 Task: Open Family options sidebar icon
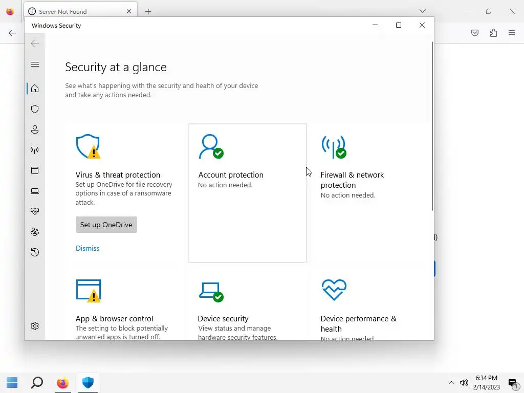click(x=35, y=232)
